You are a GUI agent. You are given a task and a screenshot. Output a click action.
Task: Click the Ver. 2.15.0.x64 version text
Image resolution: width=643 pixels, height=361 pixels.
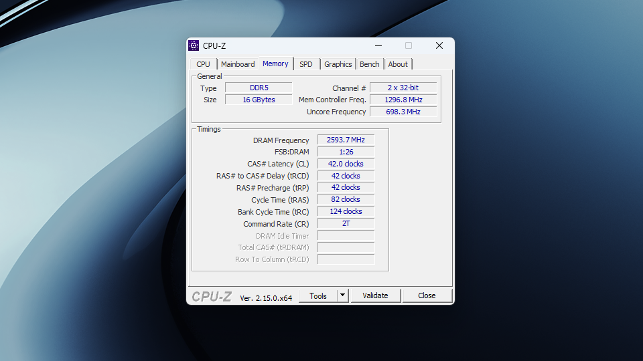coord(266,298)
